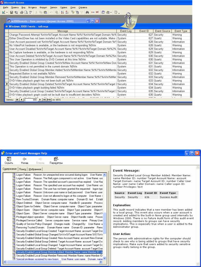
Task: Select 'Security Enabled Local Group Member Added' topic
Action: coord(59,252)
